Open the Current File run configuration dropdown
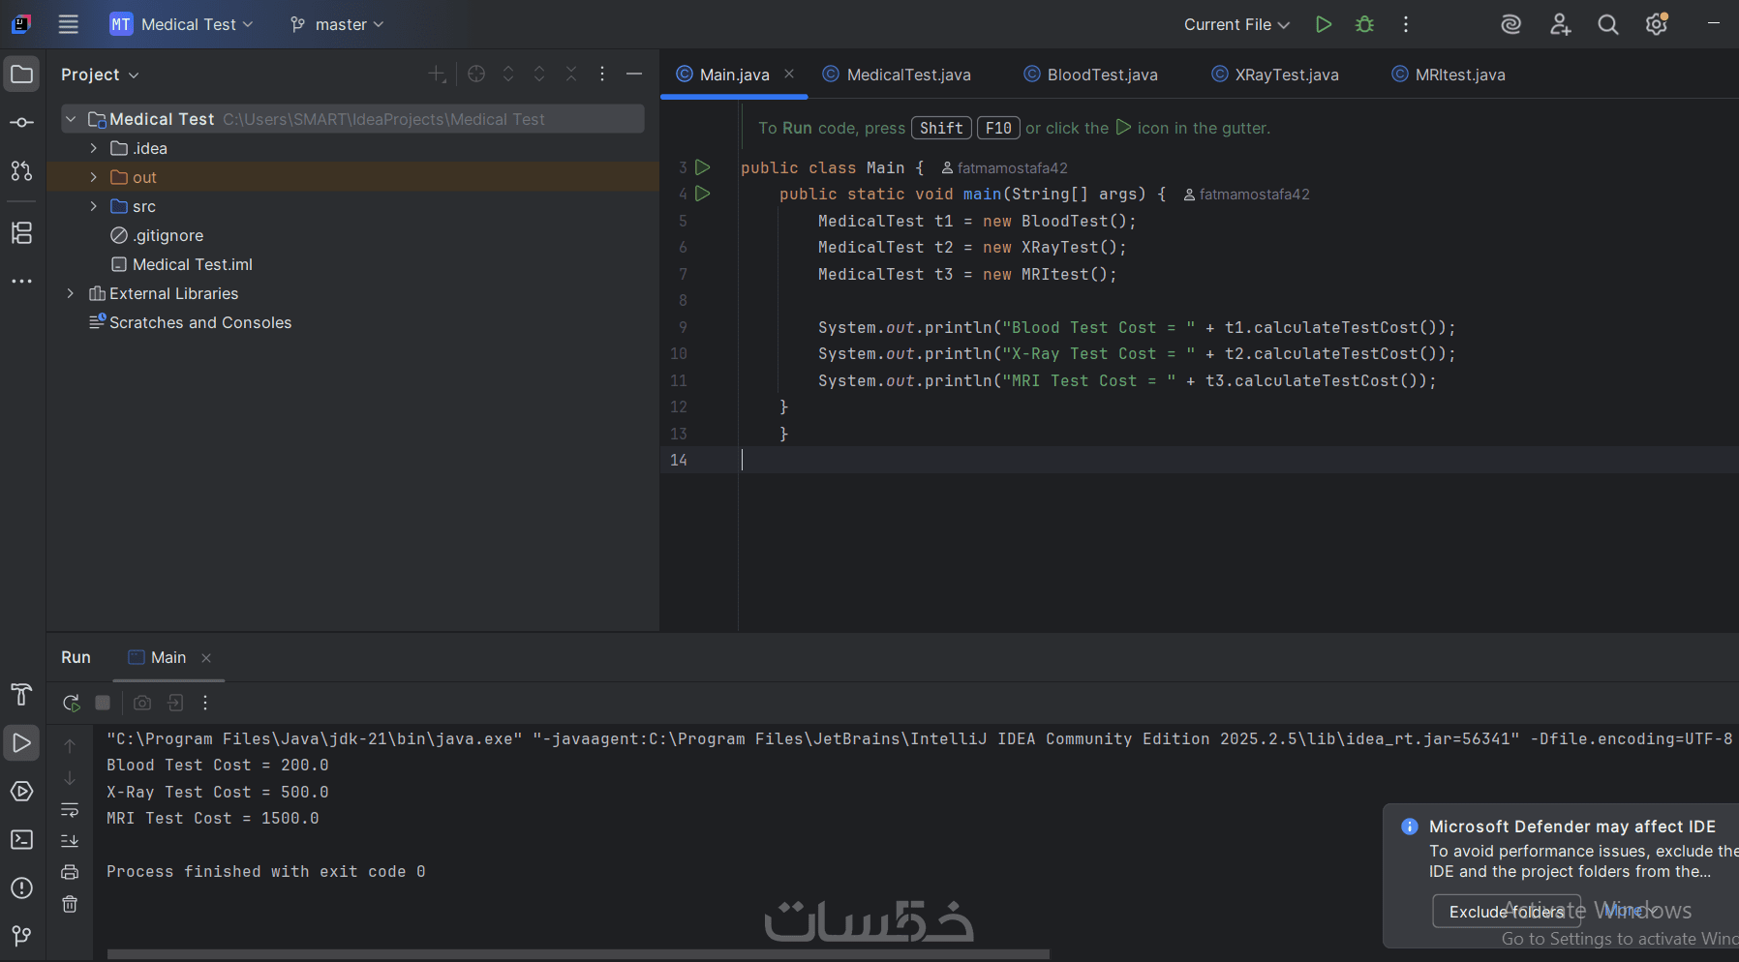Viewport: 1739px width, 962px height. (1236, 24)
